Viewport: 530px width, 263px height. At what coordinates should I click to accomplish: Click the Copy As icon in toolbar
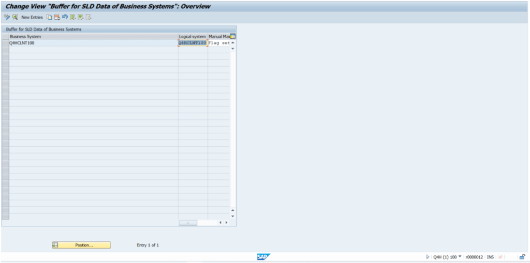(x=50, y=17)
